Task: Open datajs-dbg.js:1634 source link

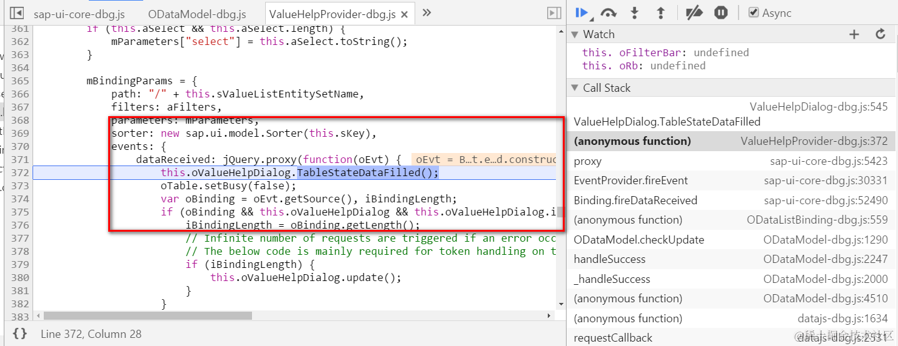Action: pyautogui.click(x=842, y=319)
